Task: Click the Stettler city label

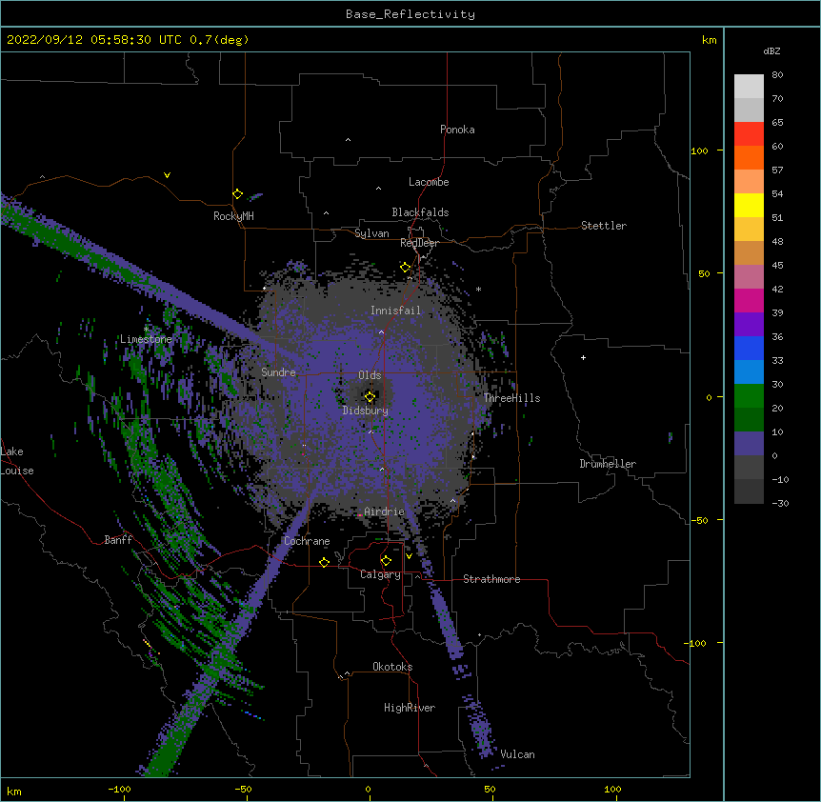Action: point(604,226)
